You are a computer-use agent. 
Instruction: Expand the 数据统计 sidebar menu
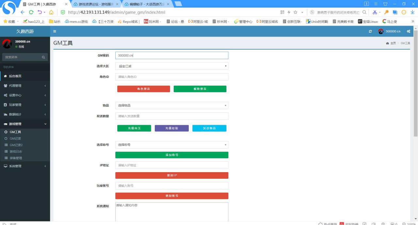(x=25, y=114)
